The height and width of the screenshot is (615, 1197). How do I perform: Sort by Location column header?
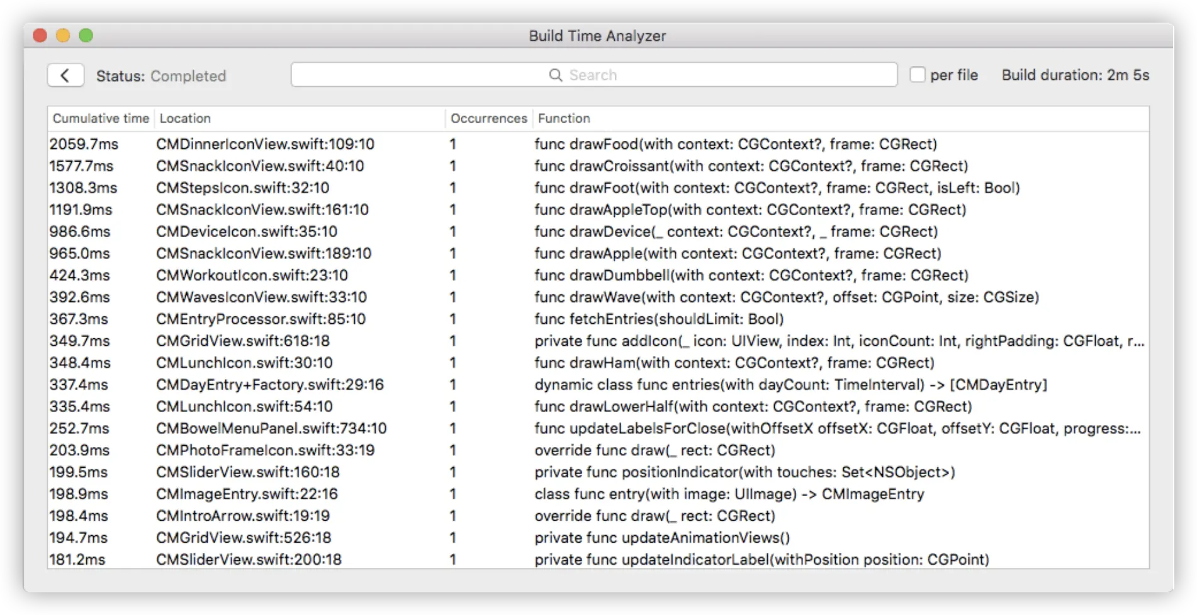pos(300,118)
